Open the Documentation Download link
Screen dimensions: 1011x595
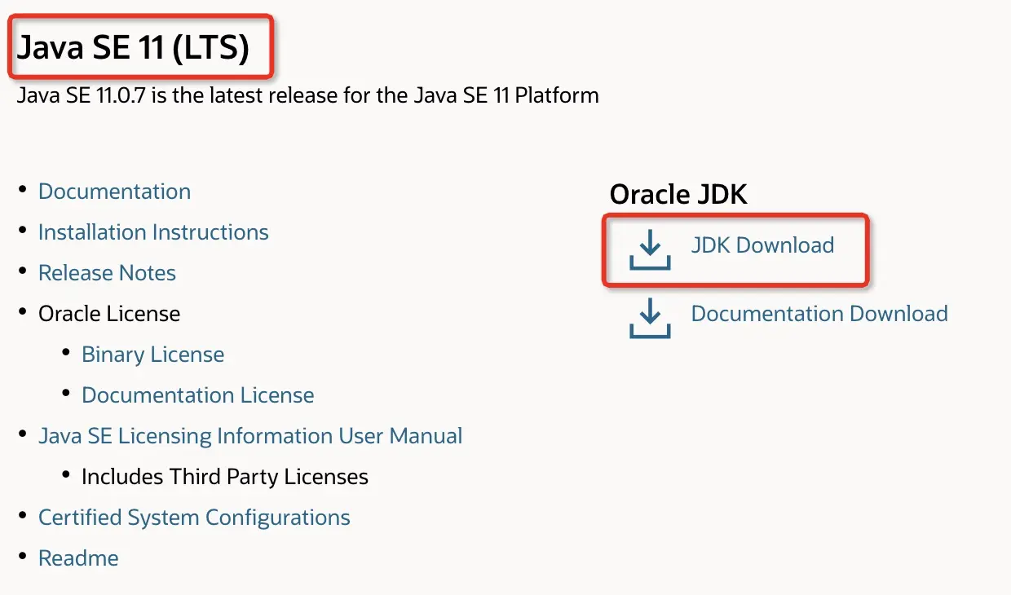(819, 314)
